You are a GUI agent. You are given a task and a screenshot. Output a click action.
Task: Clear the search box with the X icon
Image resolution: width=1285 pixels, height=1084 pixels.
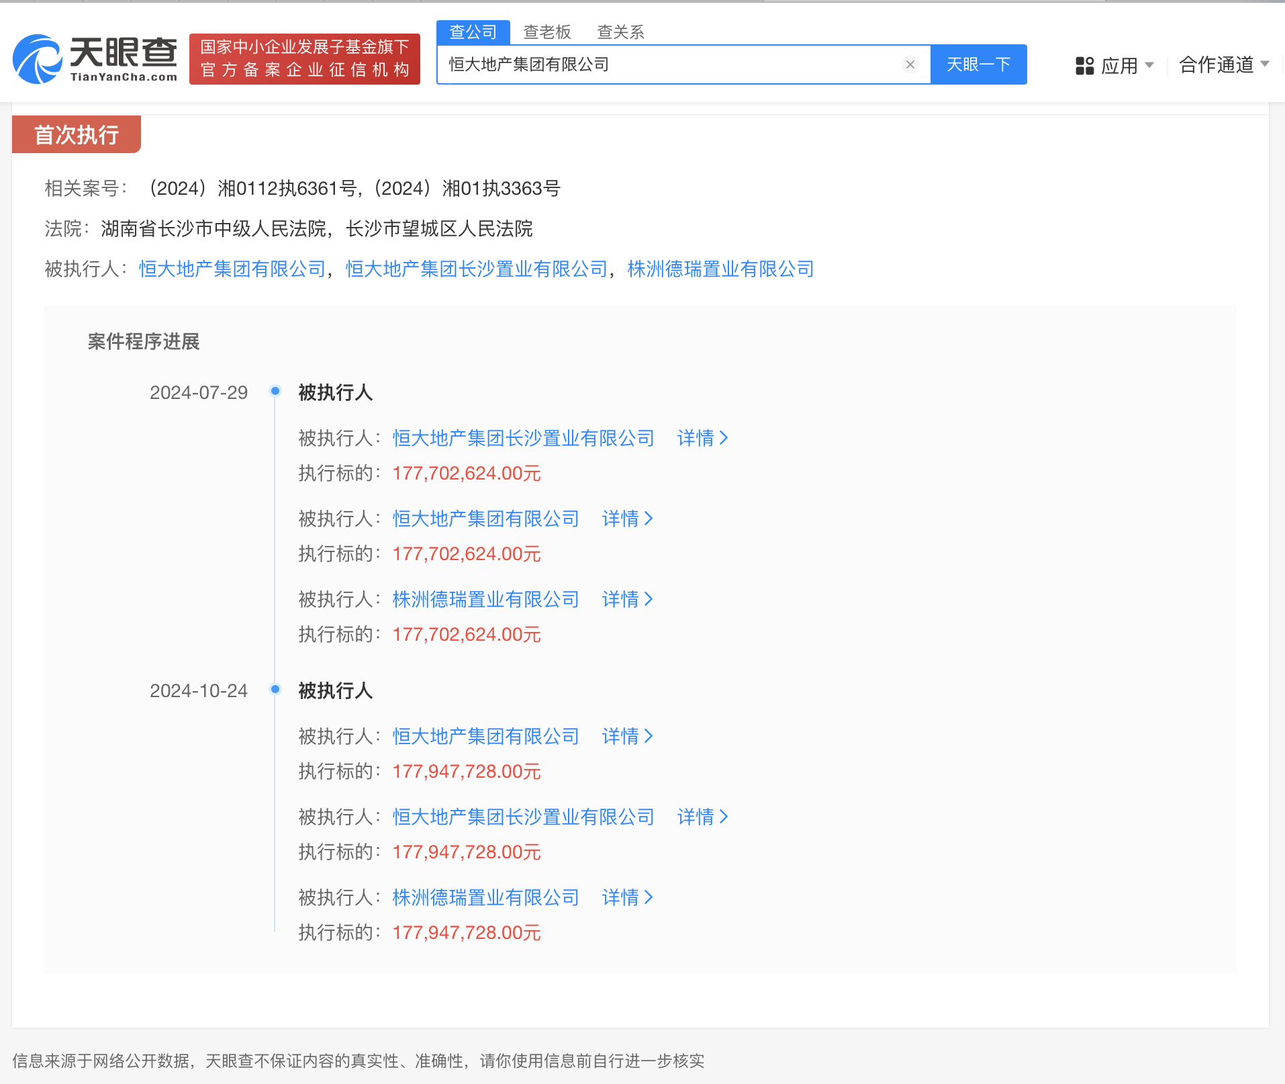[910, 64]
